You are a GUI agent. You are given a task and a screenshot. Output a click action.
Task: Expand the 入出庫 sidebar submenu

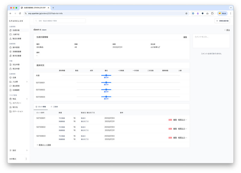tap(27, 82)
